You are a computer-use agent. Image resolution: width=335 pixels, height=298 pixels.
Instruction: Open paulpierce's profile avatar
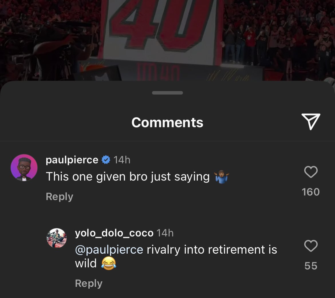click(x=24, y=168)
